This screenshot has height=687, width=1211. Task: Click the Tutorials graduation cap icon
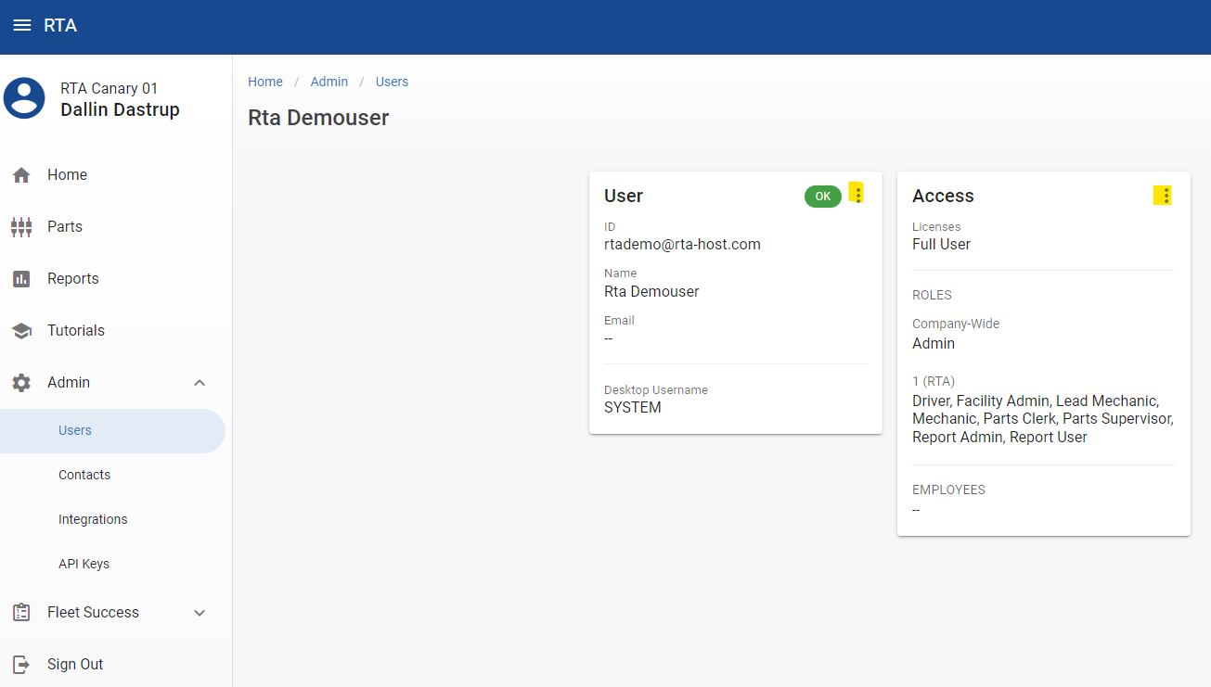tap(21, 331)
